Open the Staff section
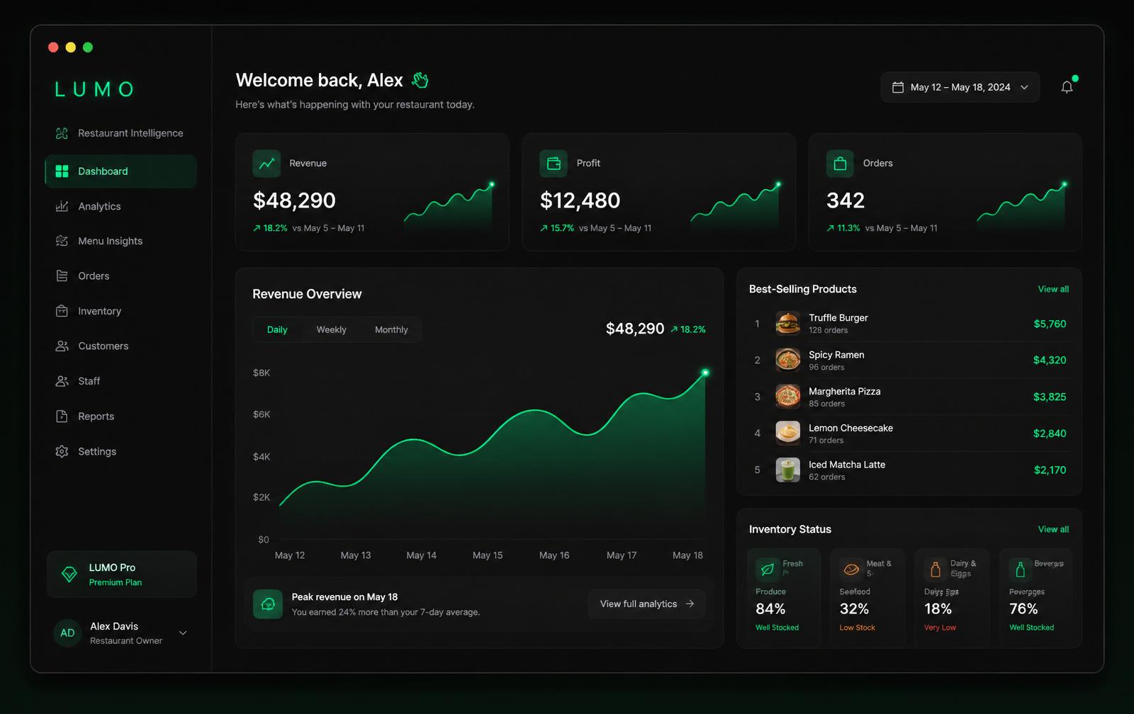Viewport: 1134px width, 714px height. (120, 381)
